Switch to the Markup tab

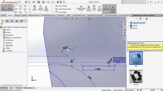(x=17, y=15)
